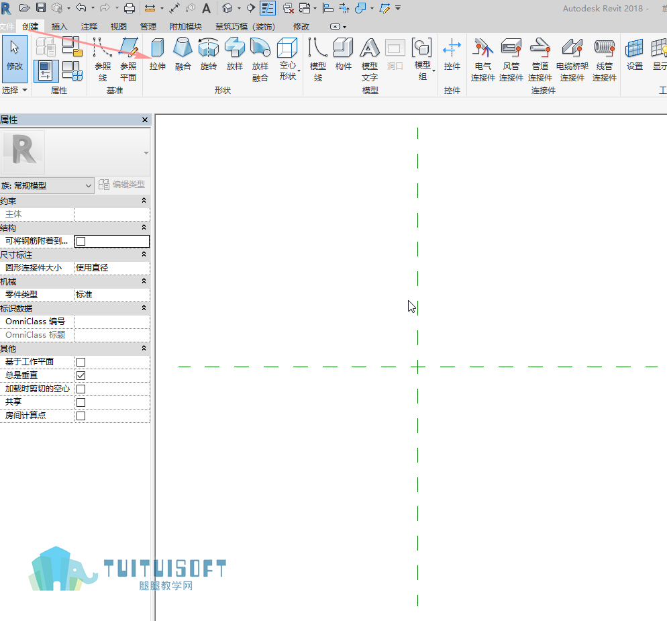
Task: Open the 附加模块 ribbon tab
Action: 185,26
